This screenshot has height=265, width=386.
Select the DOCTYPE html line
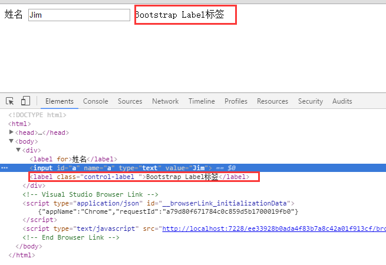37,115
